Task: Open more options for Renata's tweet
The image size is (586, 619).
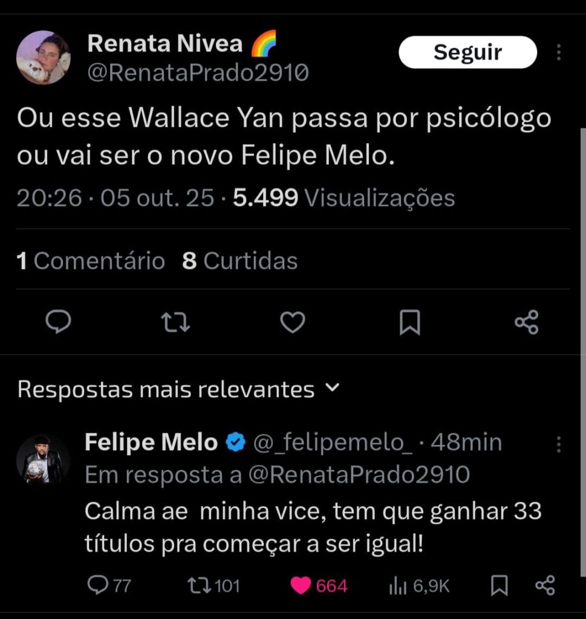Action: point(558,53)
